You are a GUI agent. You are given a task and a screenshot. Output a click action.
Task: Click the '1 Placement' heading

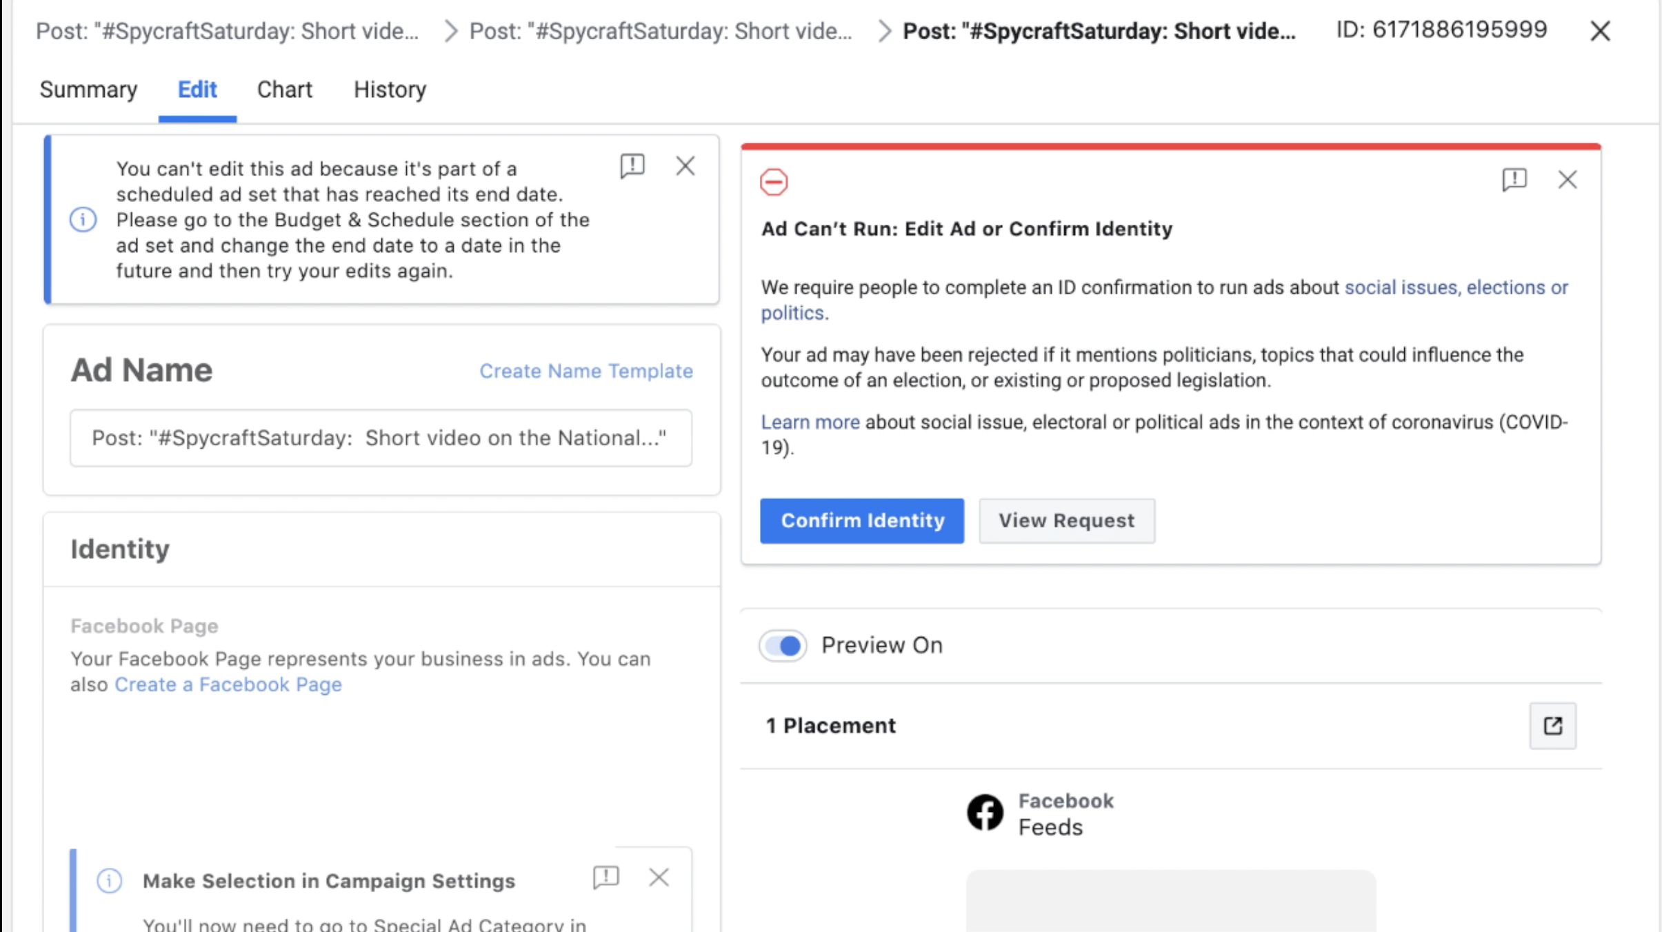point(831,726)
